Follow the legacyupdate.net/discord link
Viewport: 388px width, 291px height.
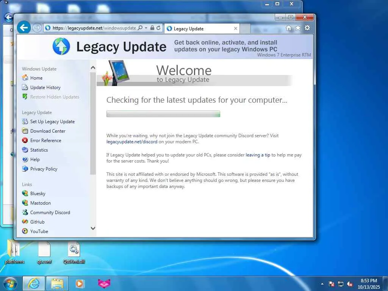pos(132,142)
